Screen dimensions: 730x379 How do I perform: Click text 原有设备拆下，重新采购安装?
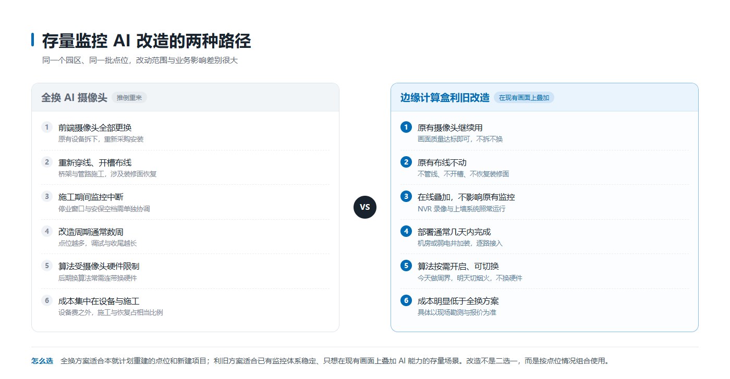click(101, 139)
